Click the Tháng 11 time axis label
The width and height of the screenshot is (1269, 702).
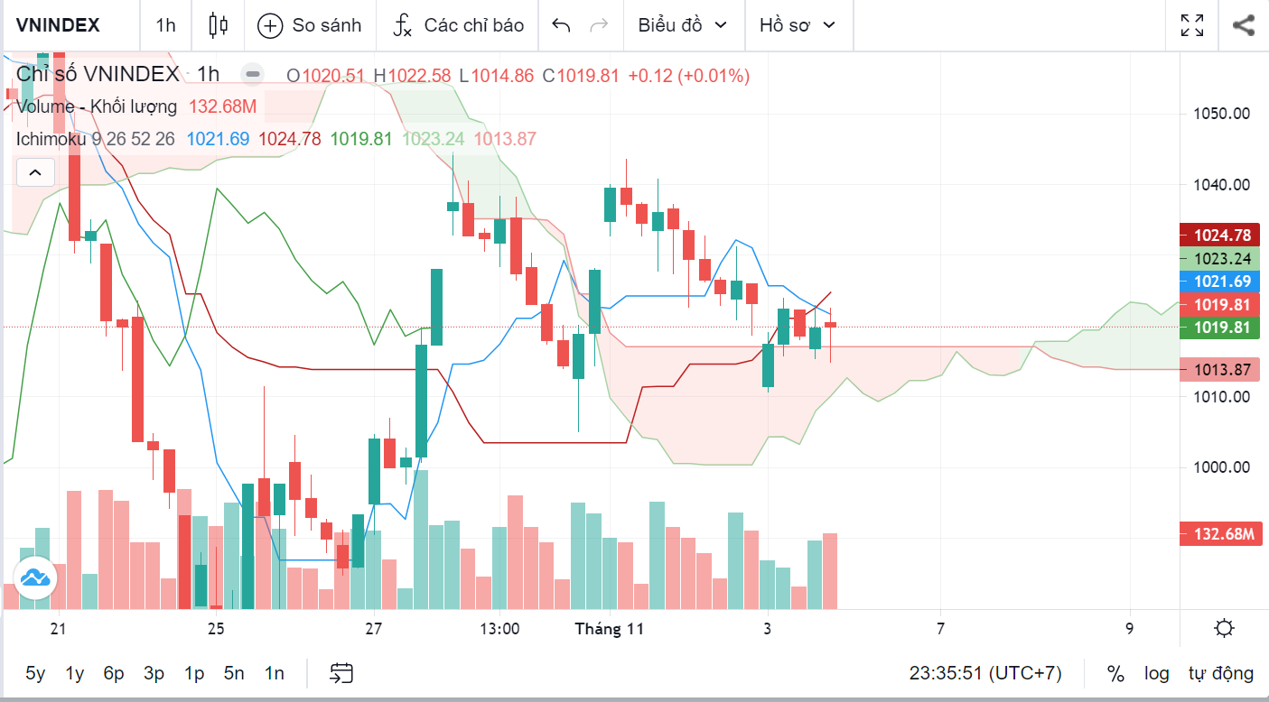pyautogui.click(x=610, y=629)
